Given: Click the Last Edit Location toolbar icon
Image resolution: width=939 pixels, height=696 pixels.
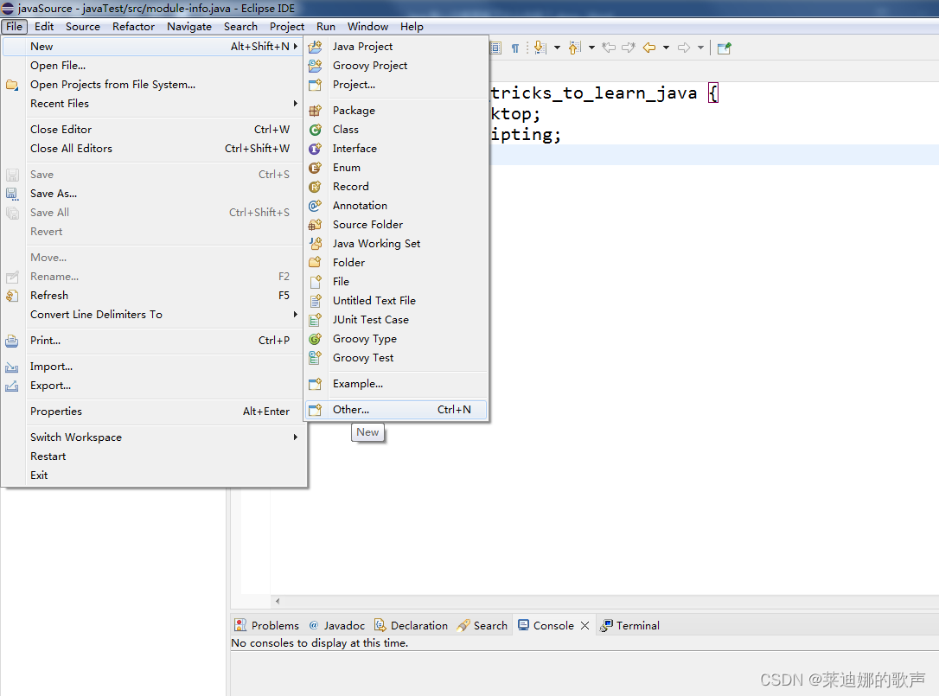Looking at the screenshot, I should pos(609,48).
